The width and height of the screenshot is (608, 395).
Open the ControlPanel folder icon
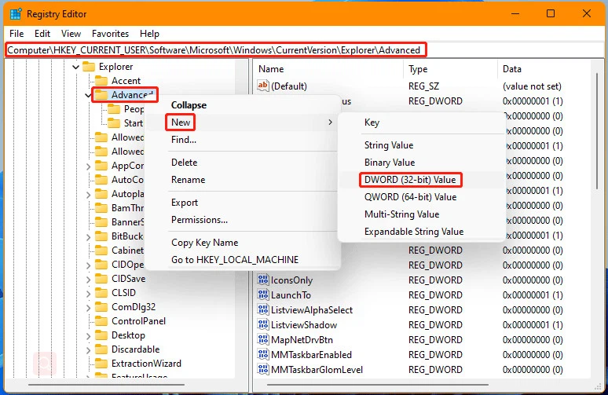[x=101, y=321]
